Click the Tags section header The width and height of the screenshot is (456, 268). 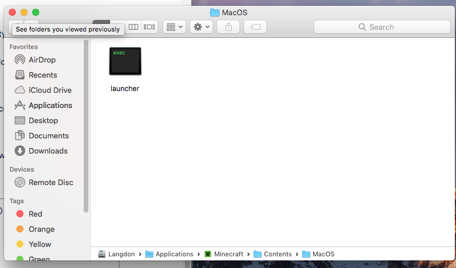(x=16, y=201)
